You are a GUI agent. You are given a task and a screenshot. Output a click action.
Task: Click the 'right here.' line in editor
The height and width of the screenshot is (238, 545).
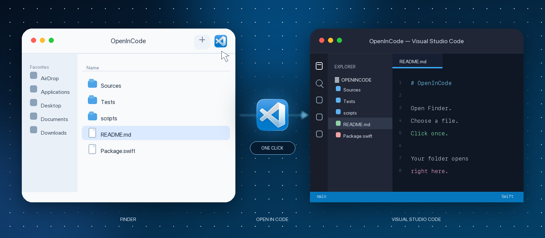pyautogui.click(x=429, y=171)
